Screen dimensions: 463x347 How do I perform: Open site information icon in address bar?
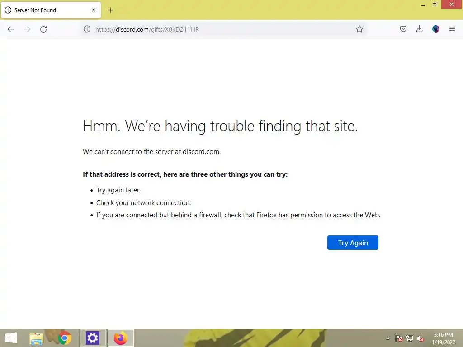pos(87,29)
